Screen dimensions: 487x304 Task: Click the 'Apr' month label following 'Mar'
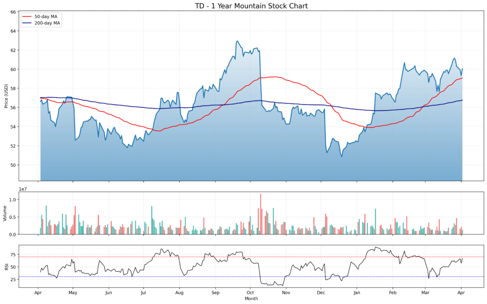461,293
